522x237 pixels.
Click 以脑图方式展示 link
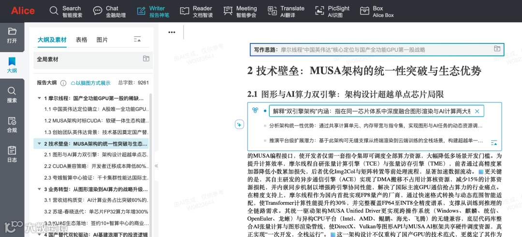90,83
